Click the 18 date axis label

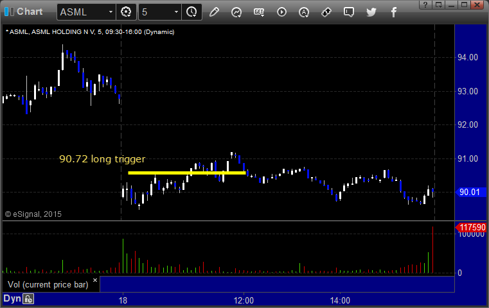coord(123,300)
